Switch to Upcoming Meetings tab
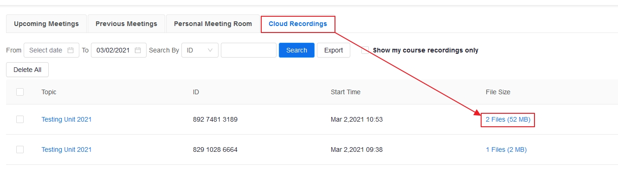 46,24
